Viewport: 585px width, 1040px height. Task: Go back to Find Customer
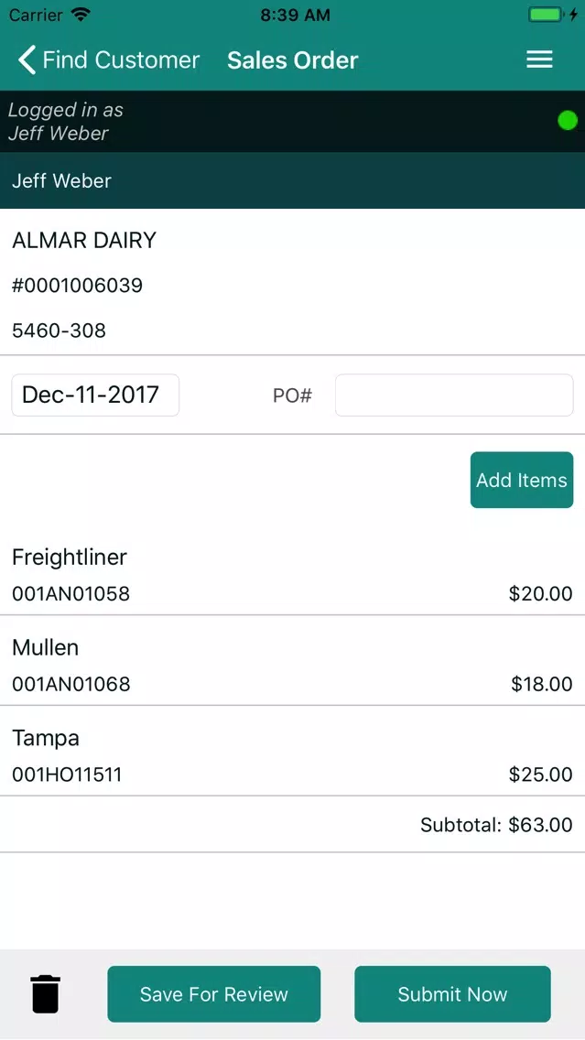[109, 60]
